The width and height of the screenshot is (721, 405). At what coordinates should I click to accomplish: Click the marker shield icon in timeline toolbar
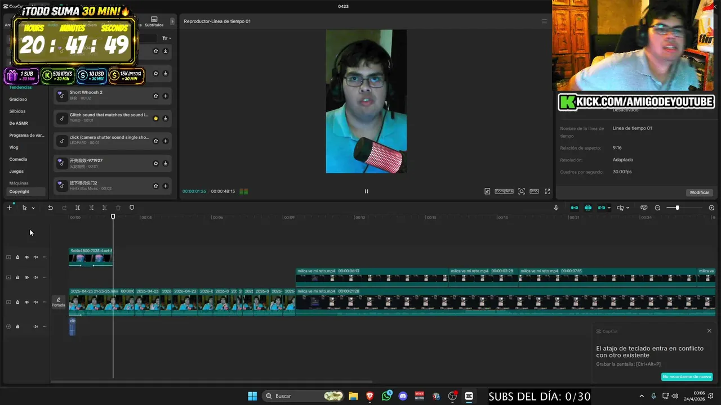pyautogui.click(x=132, y=208)
